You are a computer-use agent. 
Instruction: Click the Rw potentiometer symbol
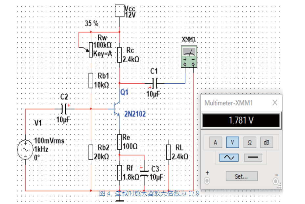click(90, 49)
